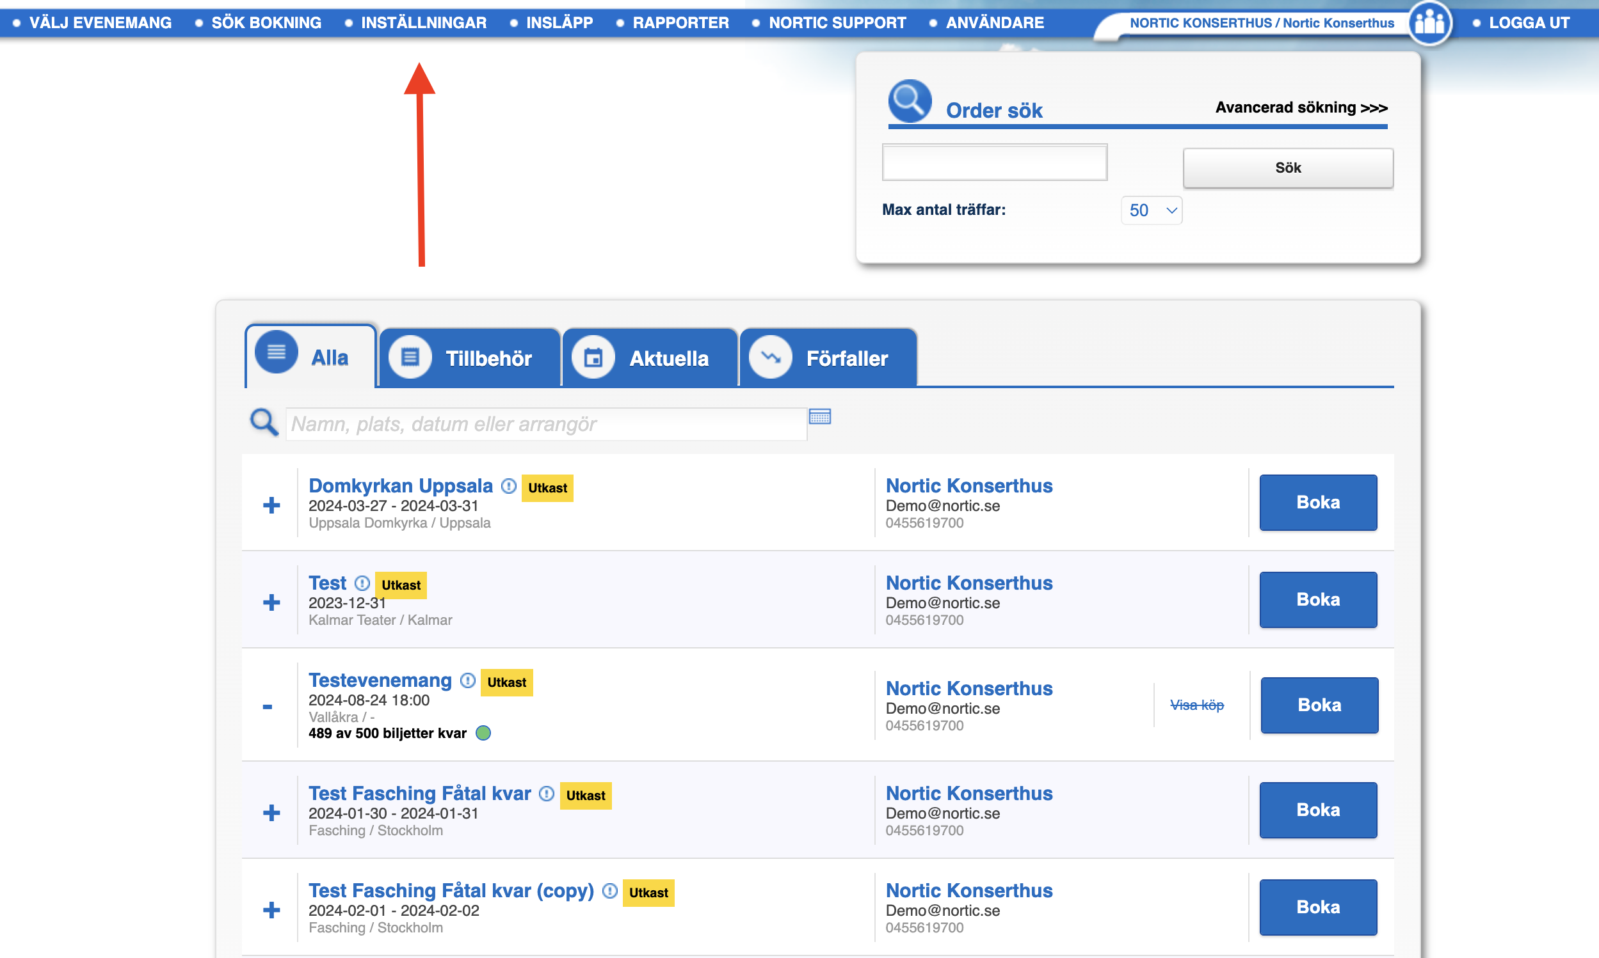Click NORTIC KONSERTHUS organizer label
Screen dimensions: 1599x958
click(x=1262, y=23)
